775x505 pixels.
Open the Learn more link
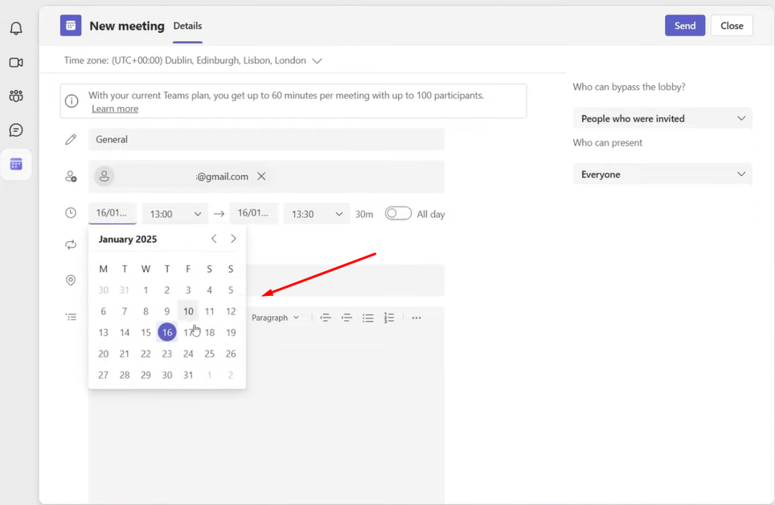[114, 108]
